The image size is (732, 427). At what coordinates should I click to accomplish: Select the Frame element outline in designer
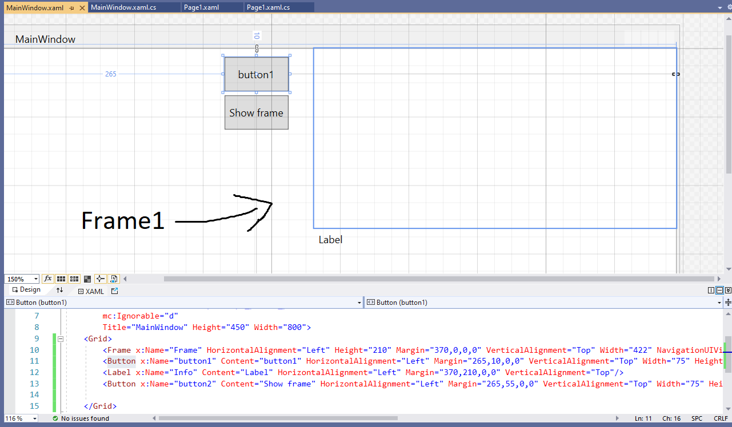tap(495, 138)
